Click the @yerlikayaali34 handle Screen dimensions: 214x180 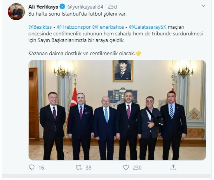pyautogui.click(x=85, y=7)
